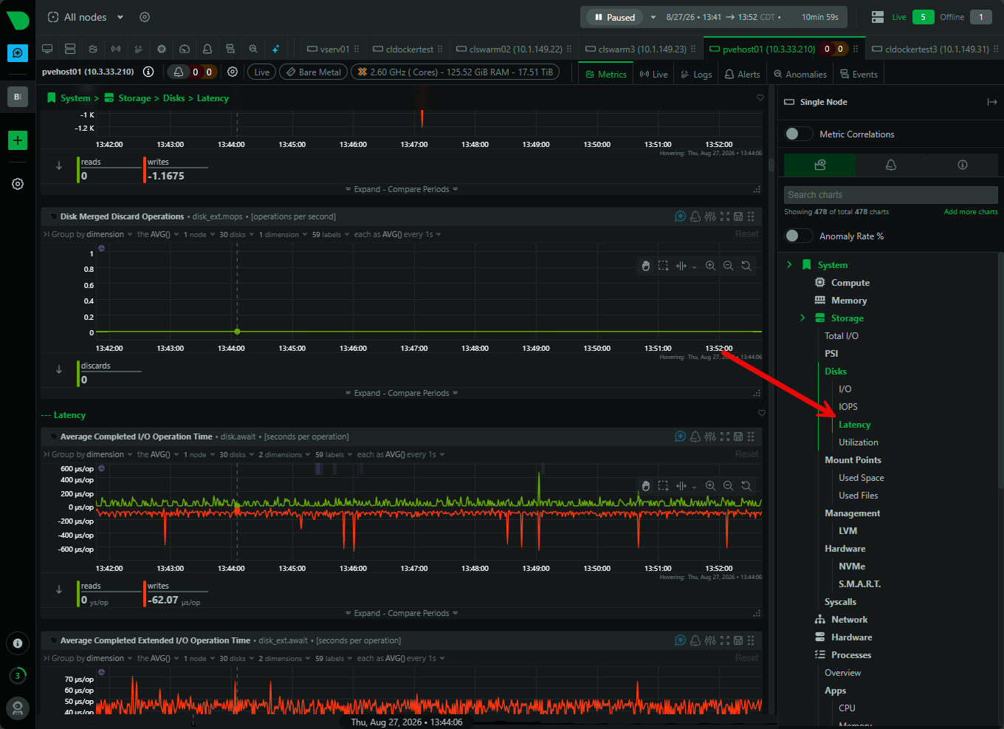Collapse the Storage section in the chart tree

click(802, 318)
